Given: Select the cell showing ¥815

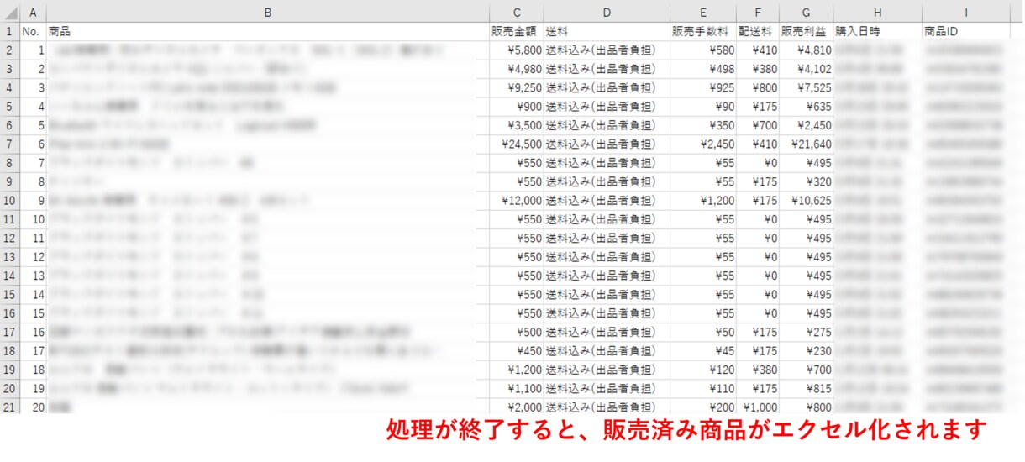Looking at the screenshot, I should (807, 389).
